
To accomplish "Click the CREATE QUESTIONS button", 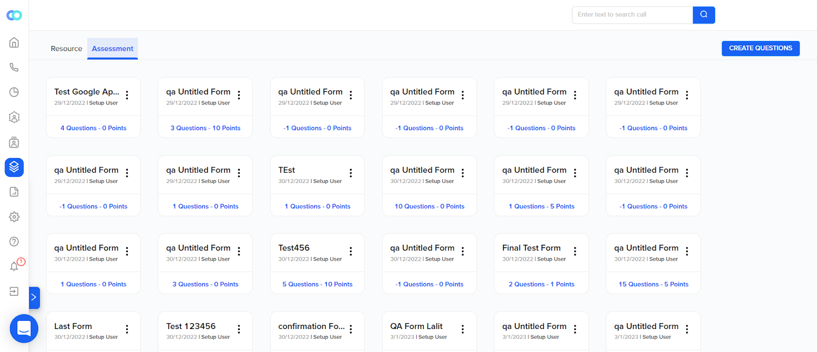I will pyautogui.click(x=760, y=48).
